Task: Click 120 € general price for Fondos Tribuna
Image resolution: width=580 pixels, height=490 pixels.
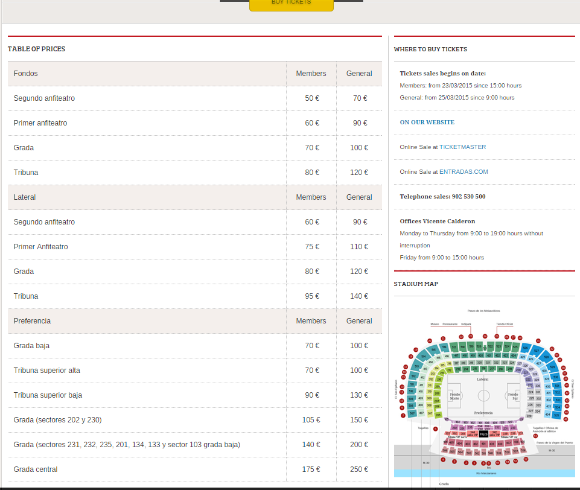Action: pyautogui.click(x=359, y=173)
